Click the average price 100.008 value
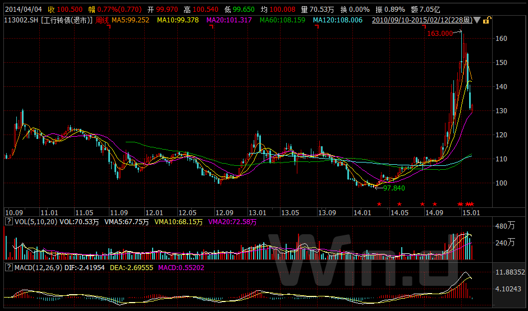This screenshot has height=311, width=528. point(282,10)
